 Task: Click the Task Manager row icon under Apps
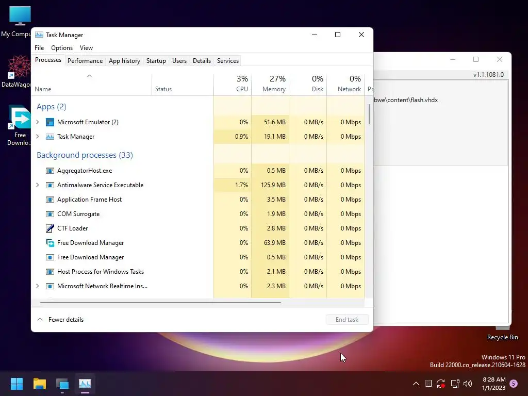point(50,137)
